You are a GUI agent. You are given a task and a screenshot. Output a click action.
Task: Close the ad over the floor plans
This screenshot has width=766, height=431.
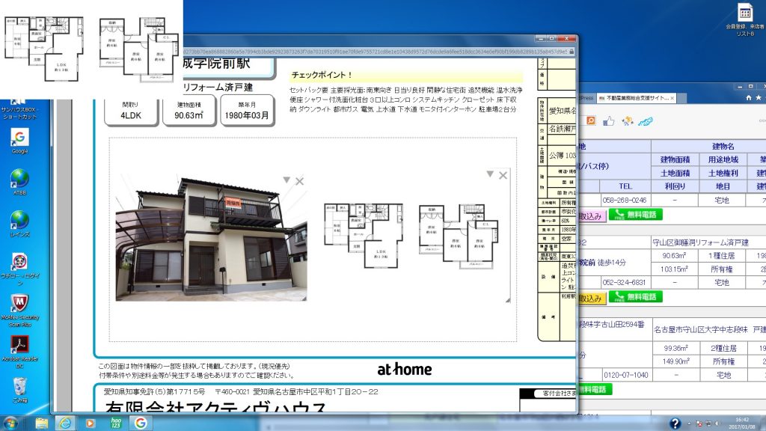click(x=503, y=175)
